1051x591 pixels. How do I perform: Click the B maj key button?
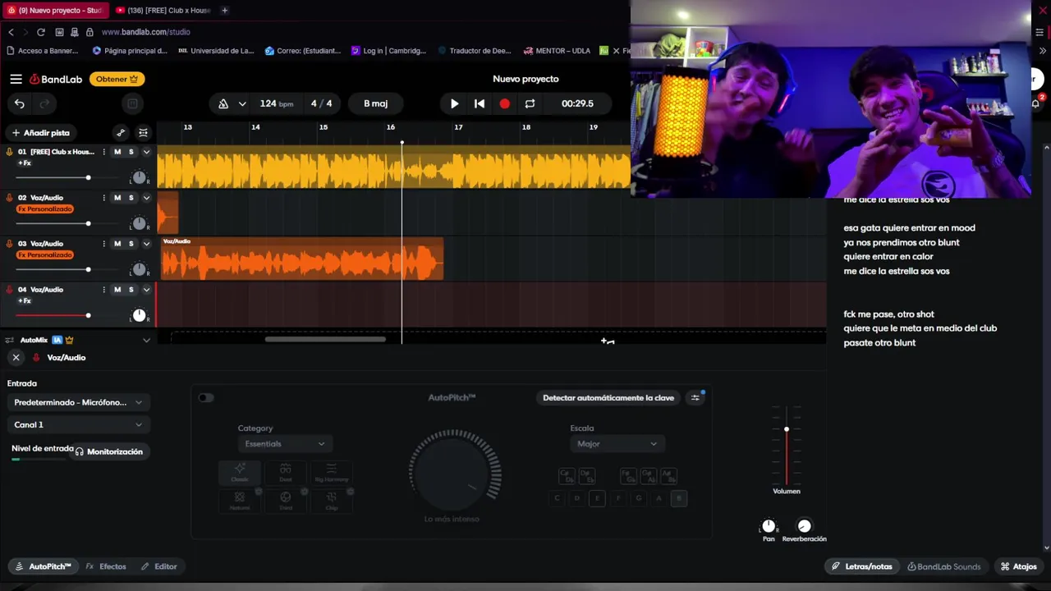click(375, 104)
